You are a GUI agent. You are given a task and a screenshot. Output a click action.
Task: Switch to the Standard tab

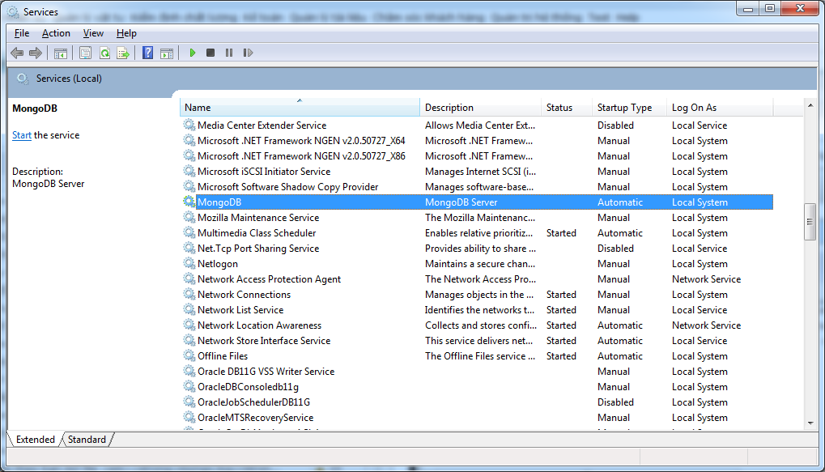[x=87, y=440]
